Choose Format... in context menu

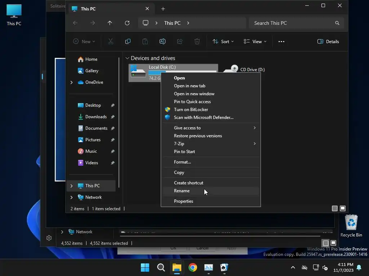pos(210,162)
